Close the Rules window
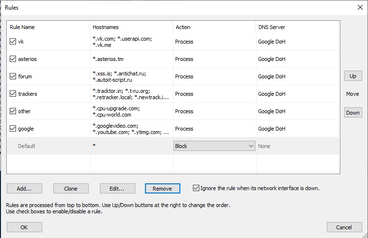This screenshot has height=238, width=368. coord(359,7)
